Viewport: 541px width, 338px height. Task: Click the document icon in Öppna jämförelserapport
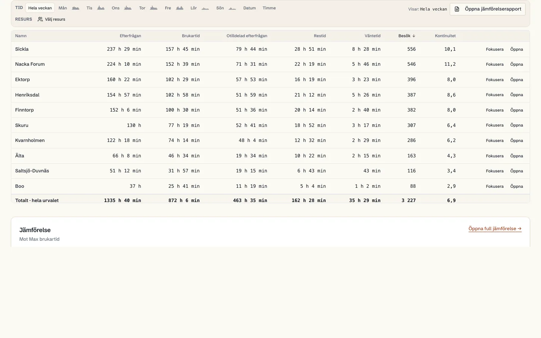coord(457,9)
